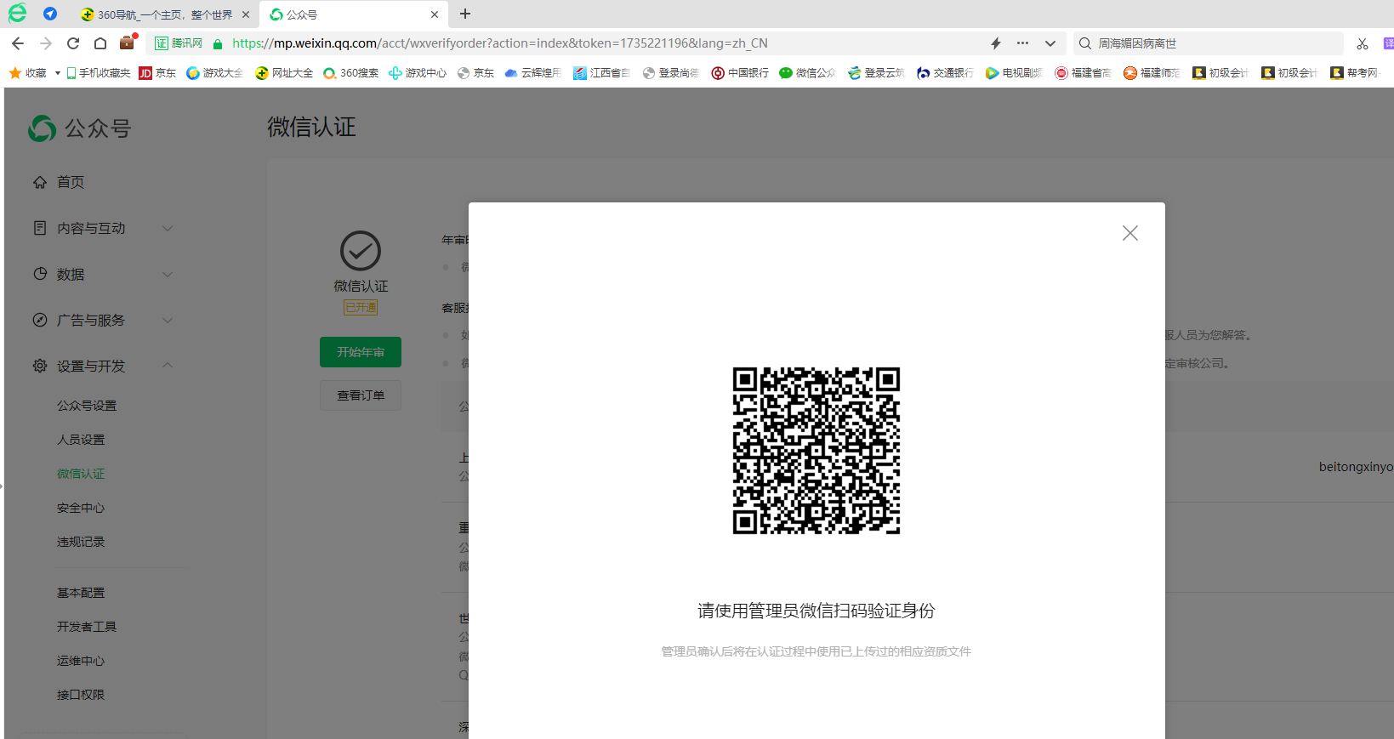Close the 360导航 tab

point(245,14)
